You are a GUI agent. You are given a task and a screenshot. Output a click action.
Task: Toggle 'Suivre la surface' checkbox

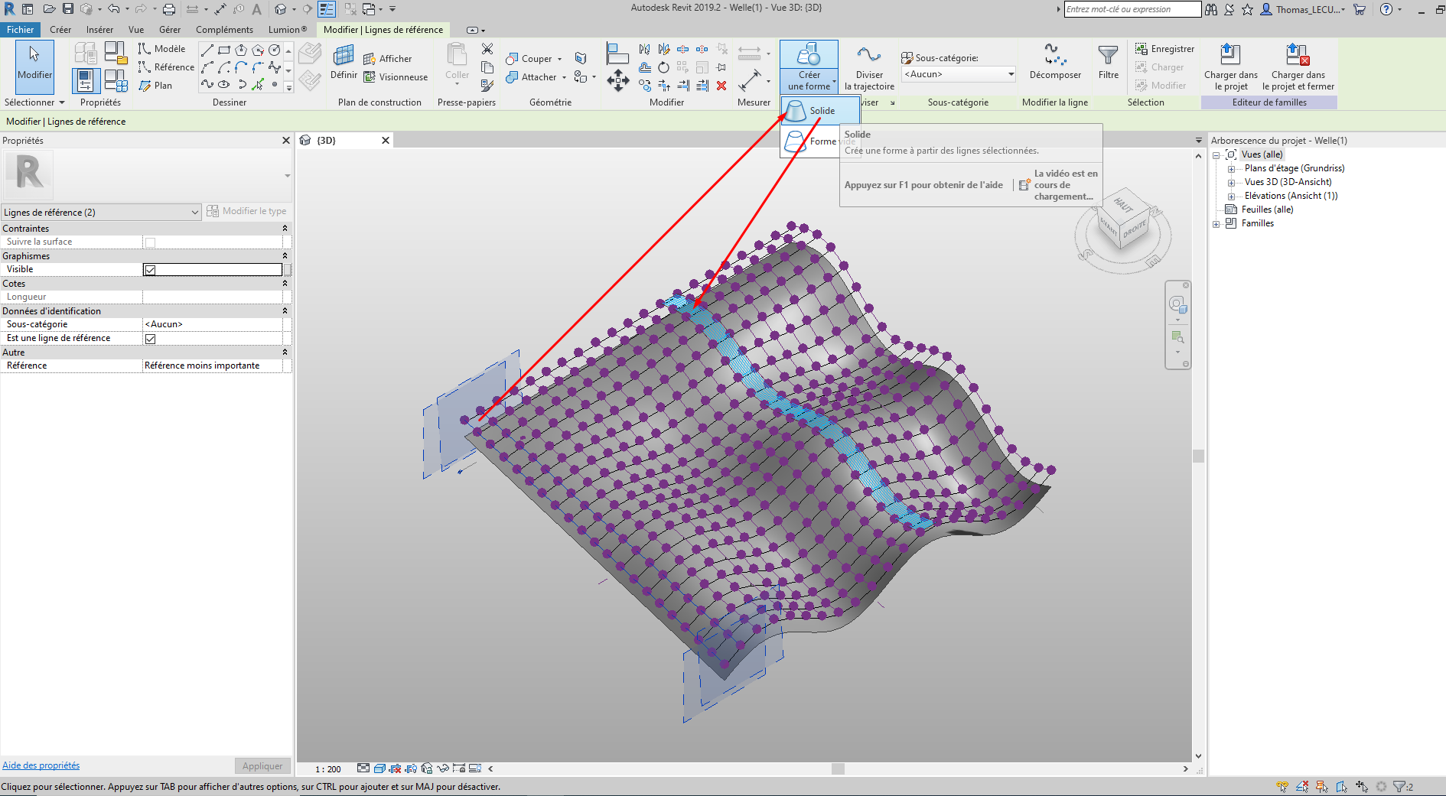pyautogui.click(x=150, y=242)
